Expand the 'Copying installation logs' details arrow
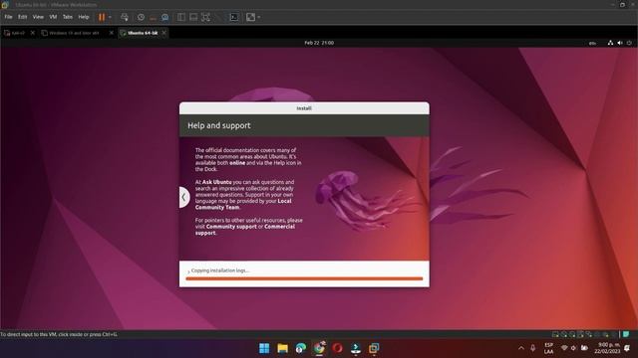Viewport: 638px width, 358px height. (188, 271)
